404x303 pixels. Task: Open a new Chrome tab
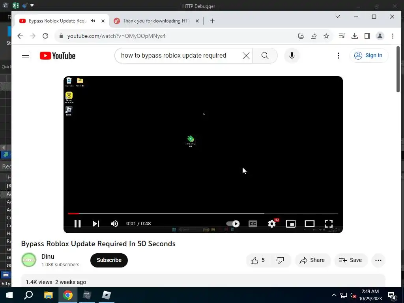click(x=212, y=21)
